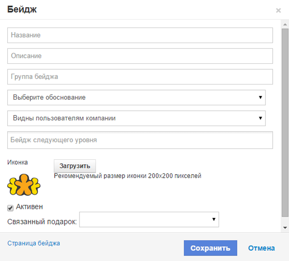The image size is (289, 261).
Task: Click the Иконка label
Action: (x=18, y=162)
